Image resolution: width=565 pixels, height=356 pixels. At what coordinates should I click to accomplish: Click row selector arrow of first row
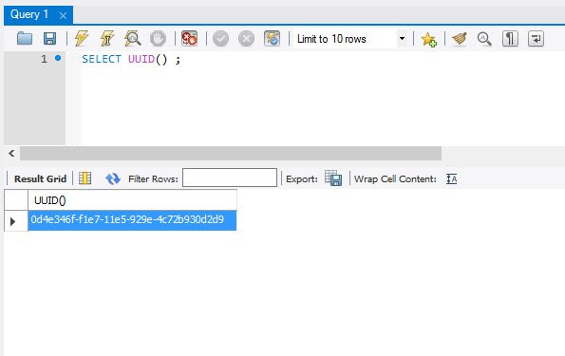point(13,221)
